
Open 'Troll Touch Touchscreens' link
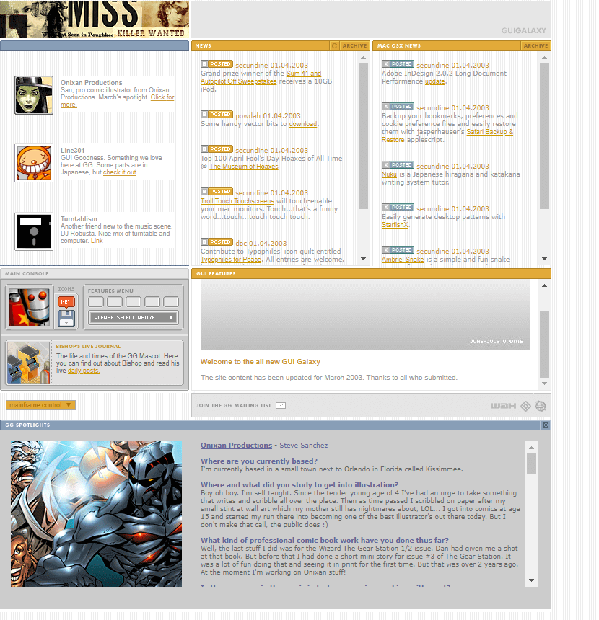click(x=237, y=201)
